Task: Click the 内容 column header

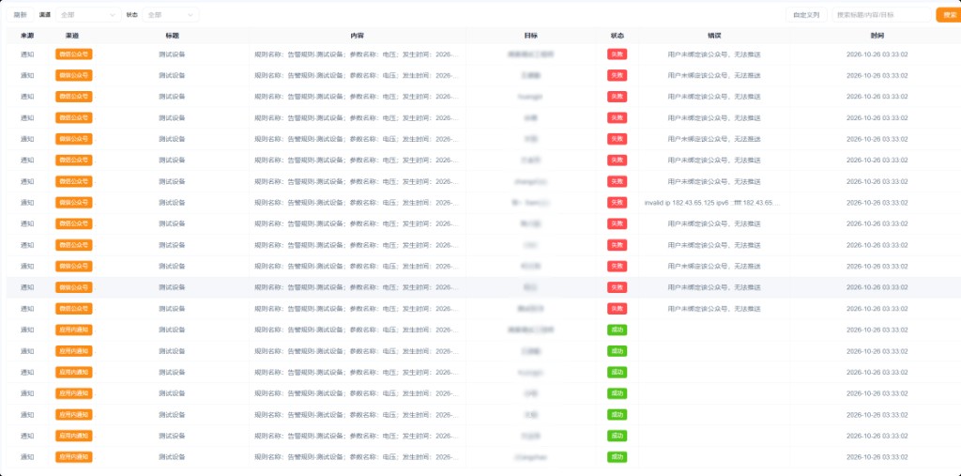Action: pos(357,36)
